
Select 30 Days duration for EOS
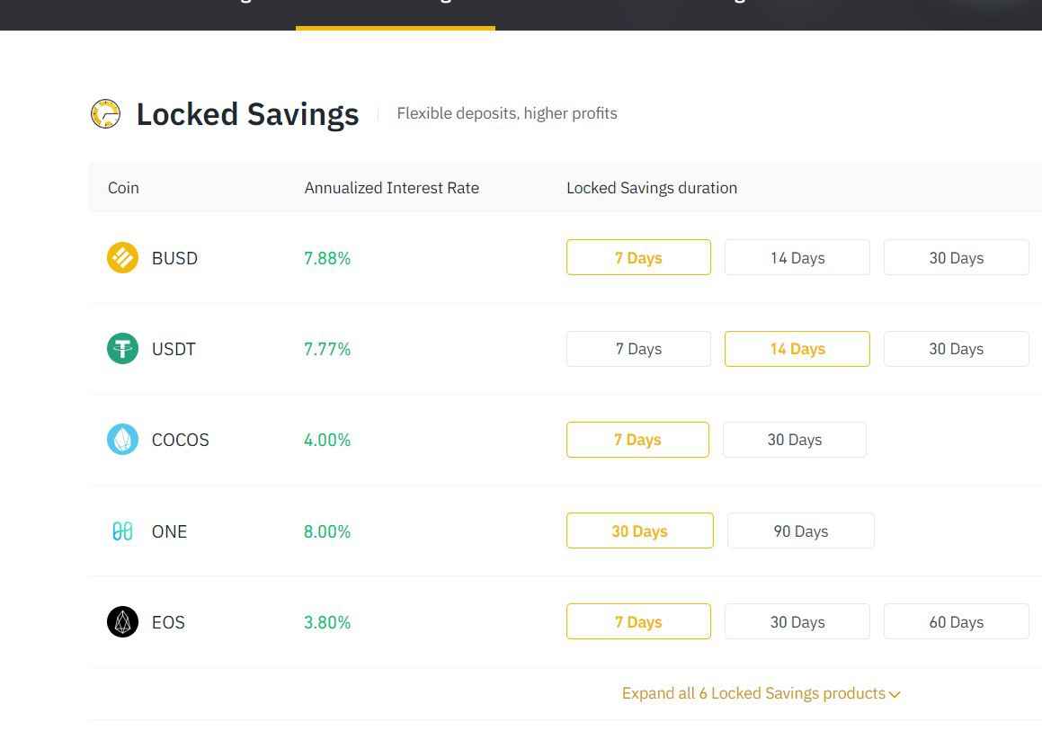[x=797, y=621]
